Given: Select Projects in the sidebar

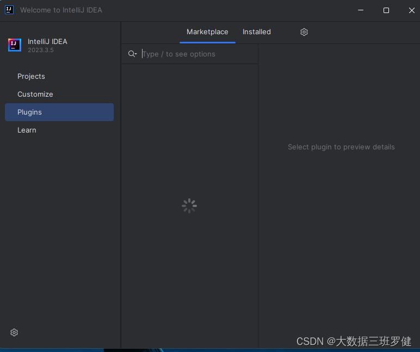Looking at the screenshot, I should tap(59, 76).
